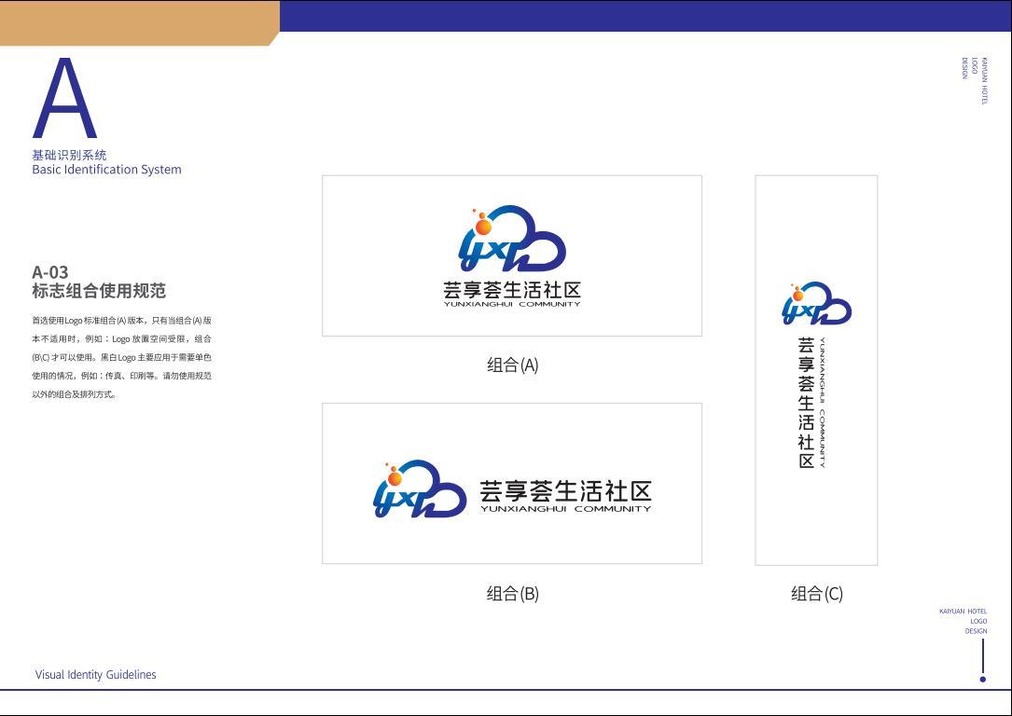Click the '组合(A)' caption
This screenshot has height=716, width=1012.
(512, 365)
